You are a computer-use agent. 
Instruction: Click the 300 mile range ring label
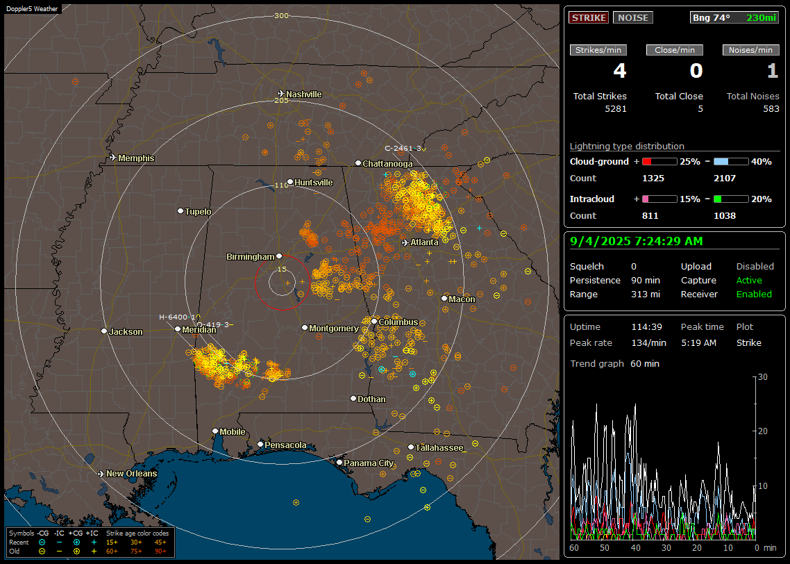click(x=281, y=15)
